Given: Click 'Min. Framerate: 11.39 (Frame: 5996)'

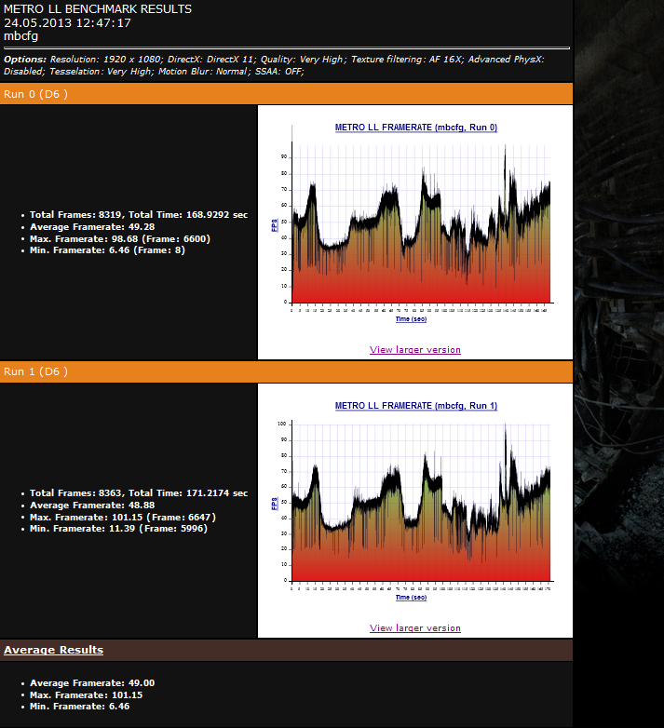Looking at the screenshot, I should (x=119, y=529).
